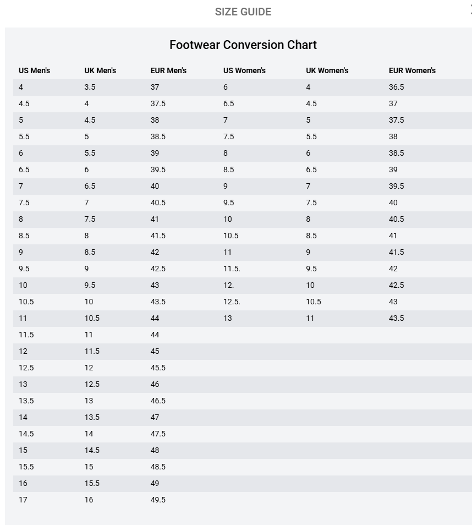Click size 13 in US Women's column

[x=228, y=318]
